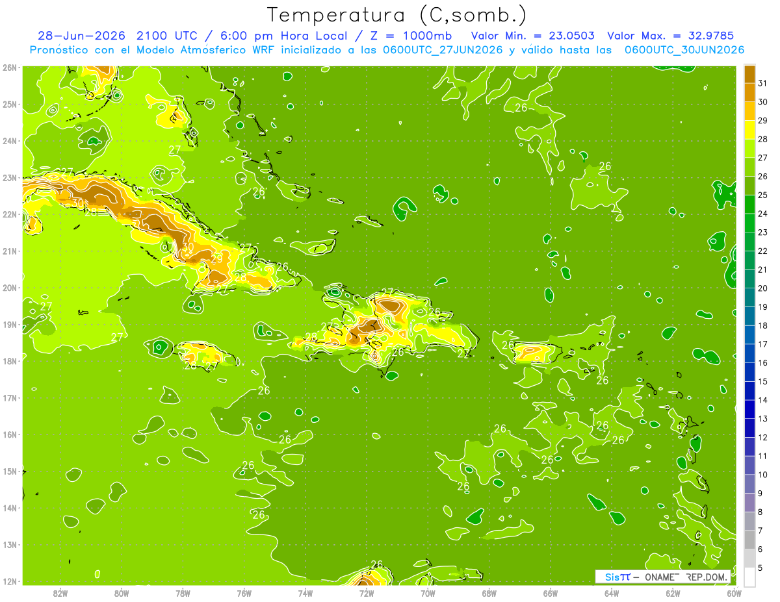The width and height of the screenshot is (780, 602).
Task: Click the '17N' latitude axis label
Action: [x=10, y=397]
